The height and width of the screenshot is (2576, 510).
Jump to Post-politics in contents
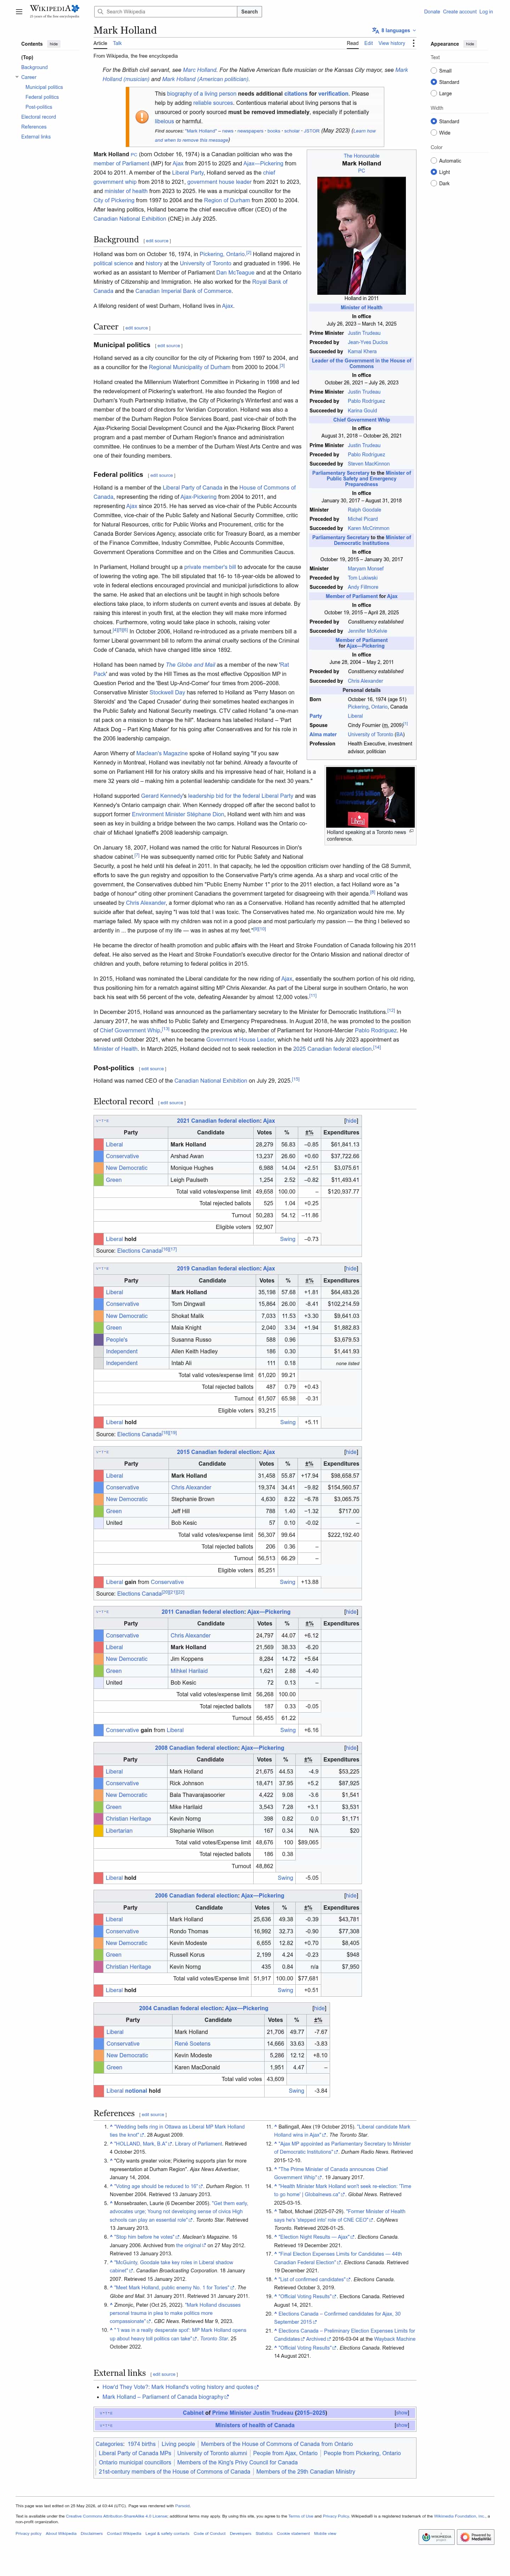click(39, 107)
